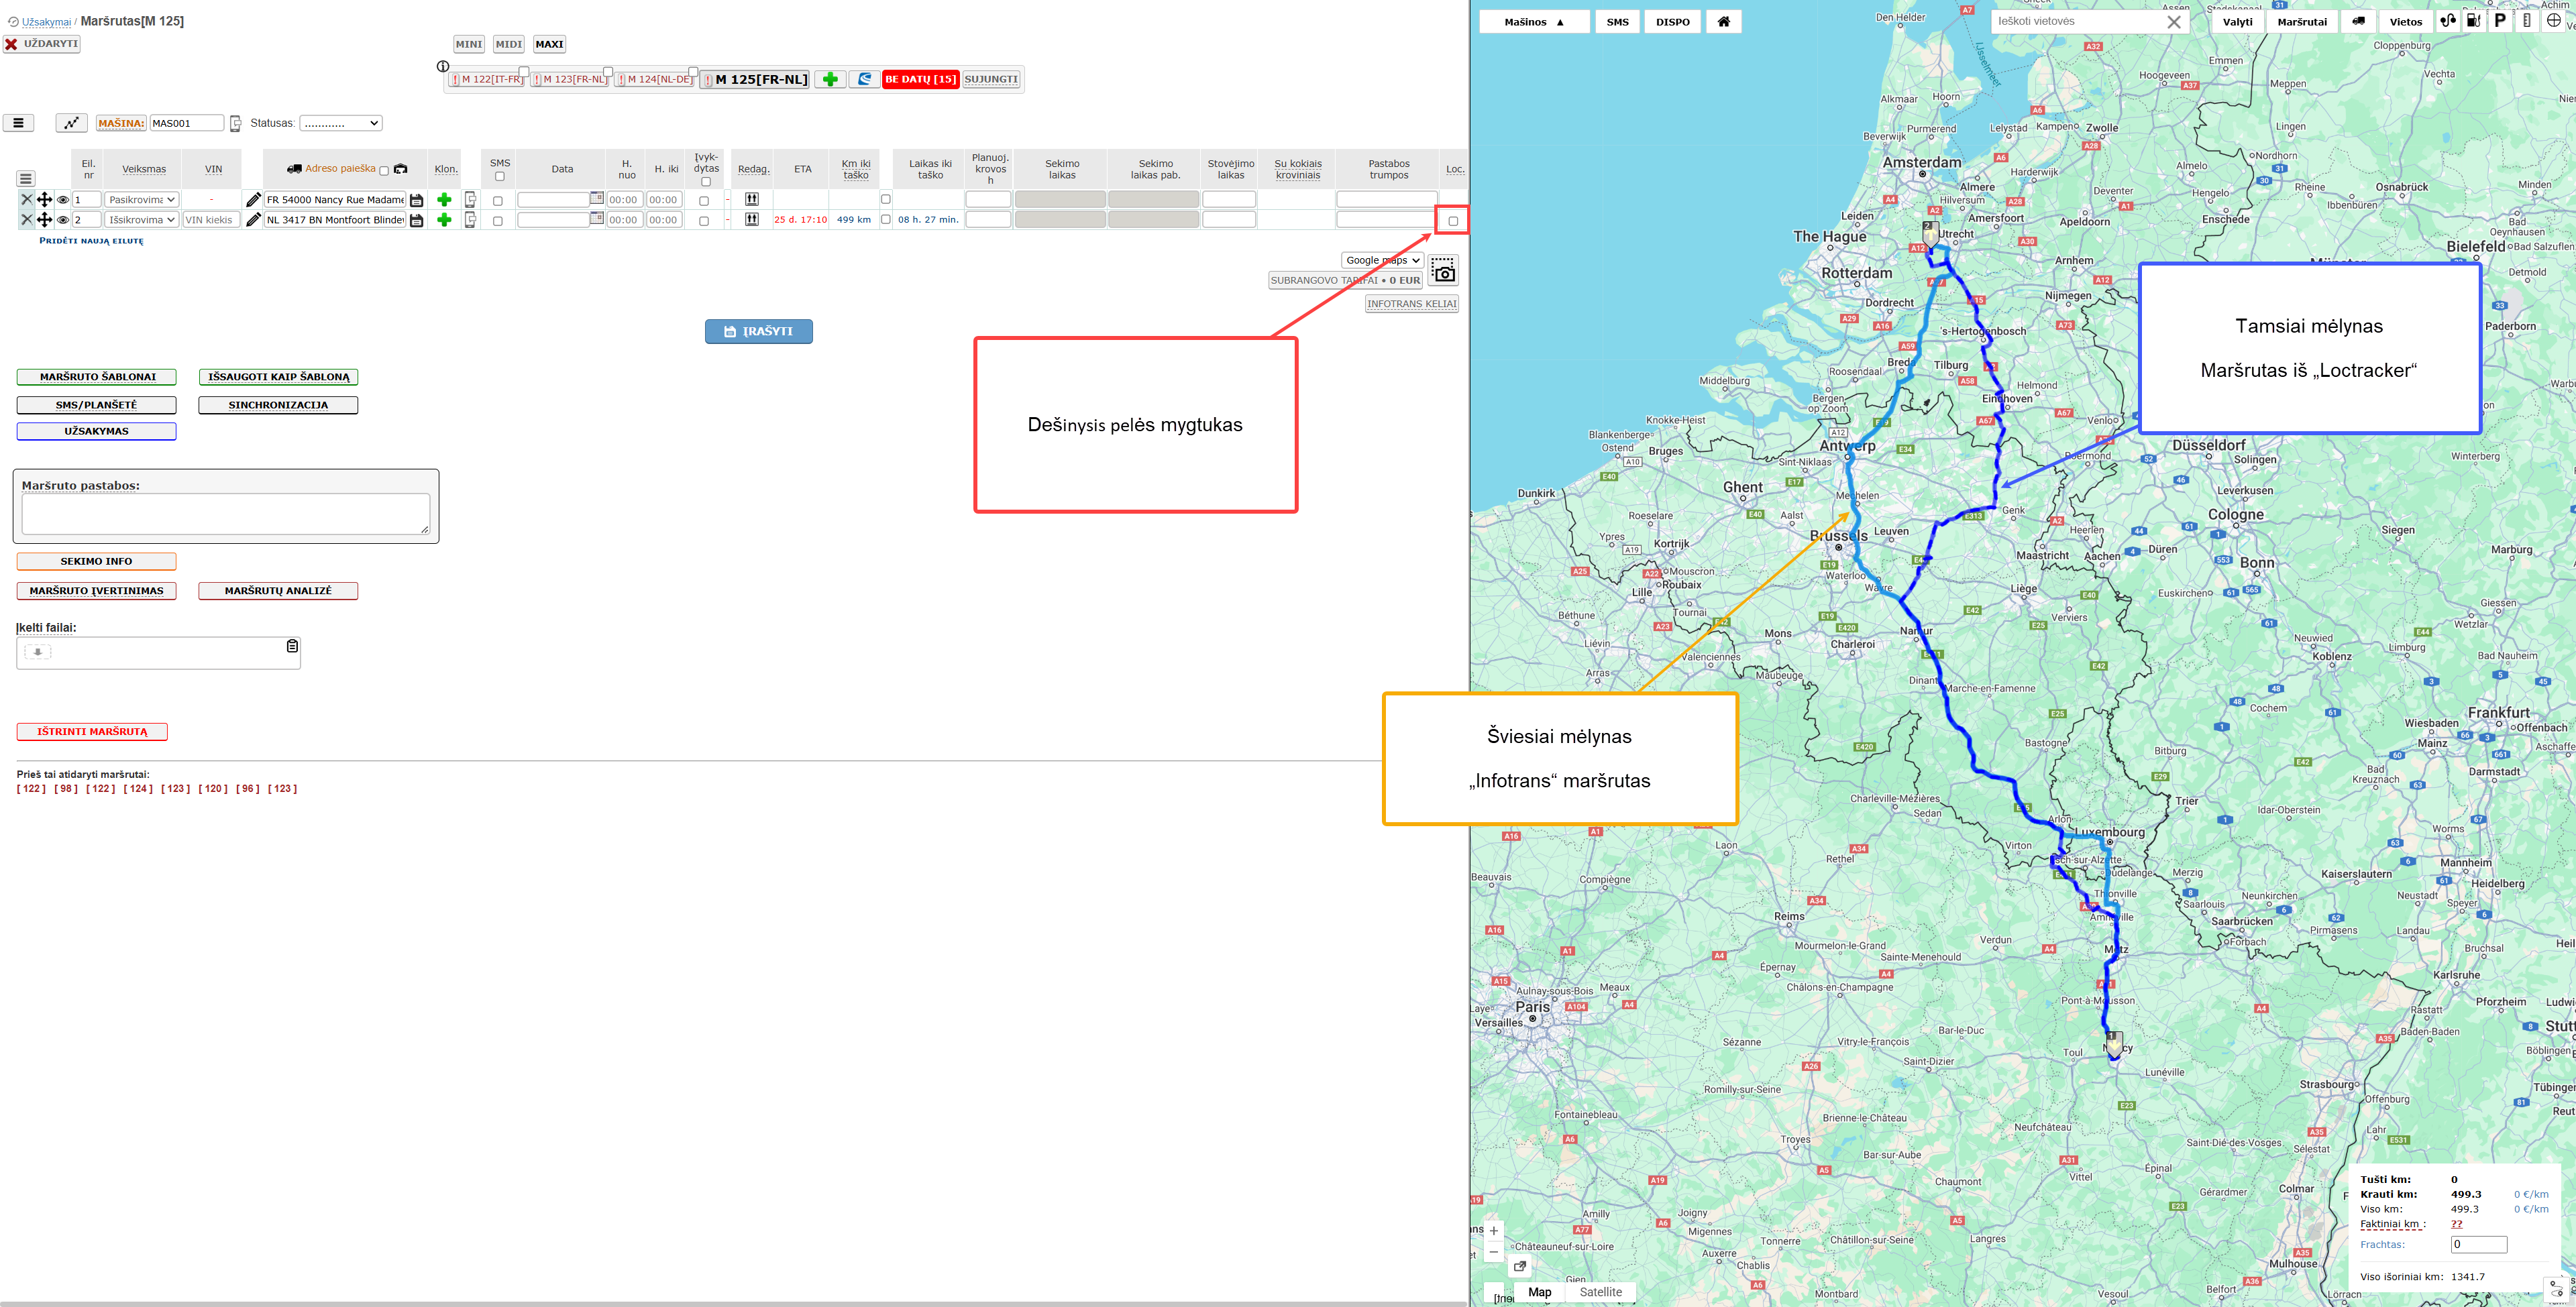Screen dimensions: 2576x1307
Task: Click the MAS001 machine input field
Action: pyautogui.click(x=187, y=123)
